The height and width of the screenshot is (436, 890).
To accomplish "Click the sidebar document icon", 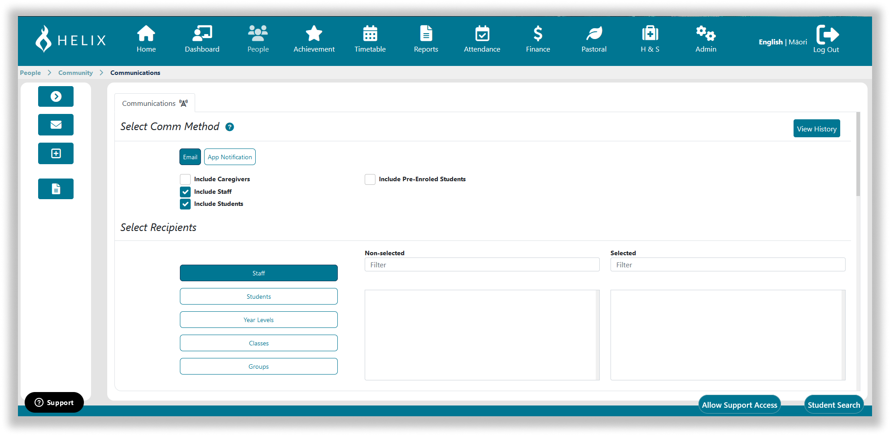I will tap(56, 189).
